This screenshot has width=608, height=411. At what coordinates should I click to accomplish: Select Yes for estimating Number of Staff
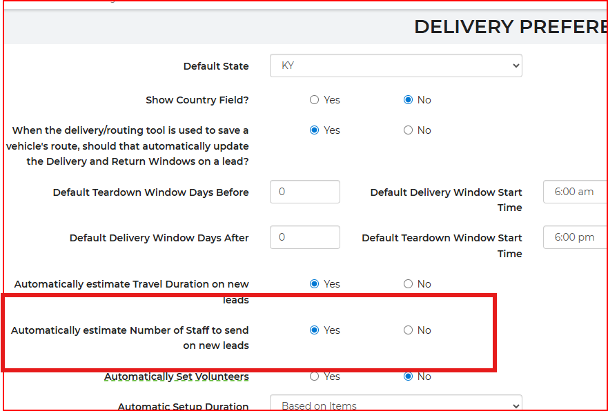click(x=315, y=330)
